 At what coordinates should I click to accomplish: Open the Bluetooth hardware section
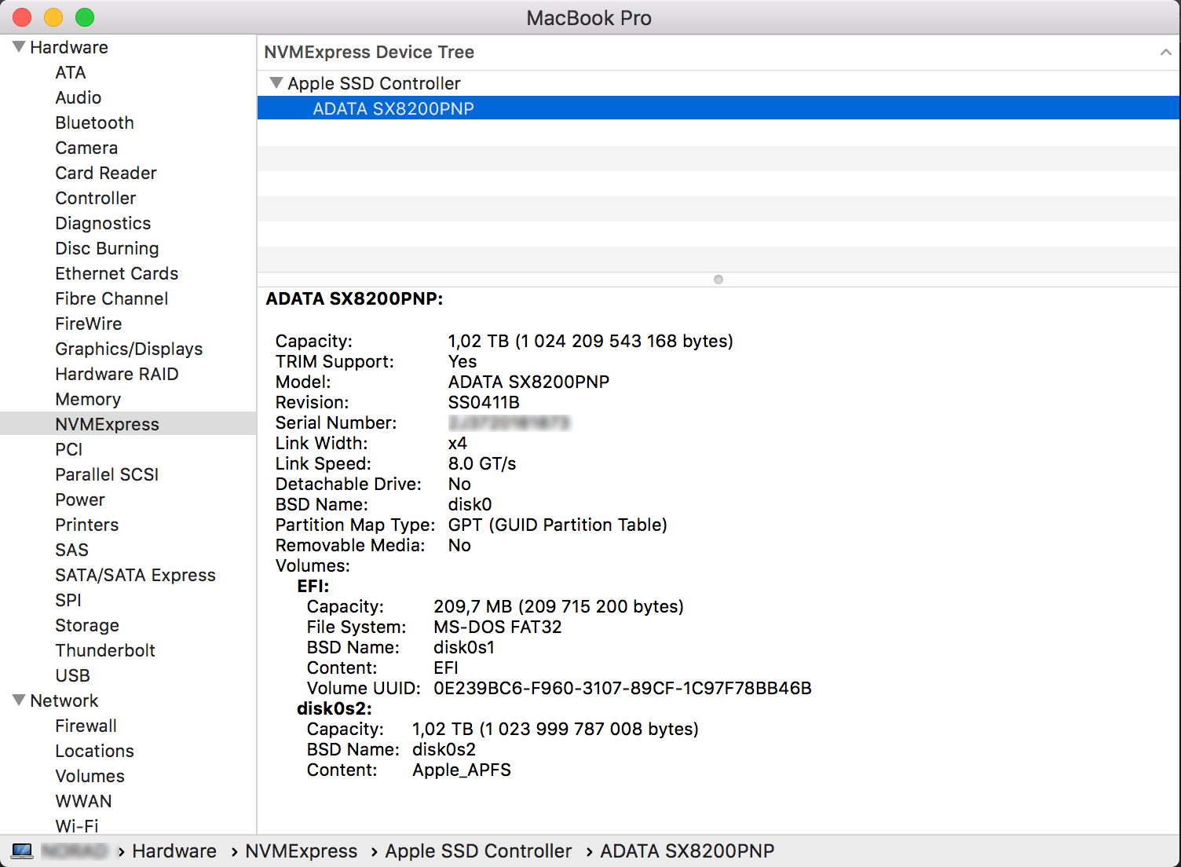click(94, 123)
